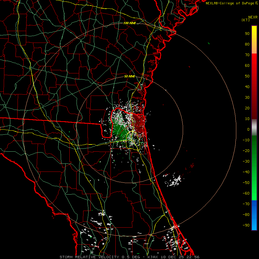
Task: Click the 50 NMI range ring label
Action: [129, 76]
